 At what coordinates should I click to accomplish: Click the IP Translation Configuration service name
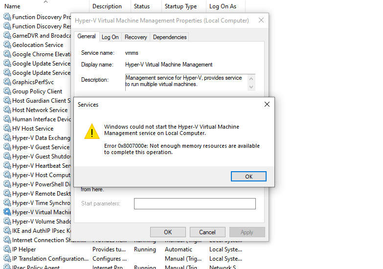click(50, 259)
